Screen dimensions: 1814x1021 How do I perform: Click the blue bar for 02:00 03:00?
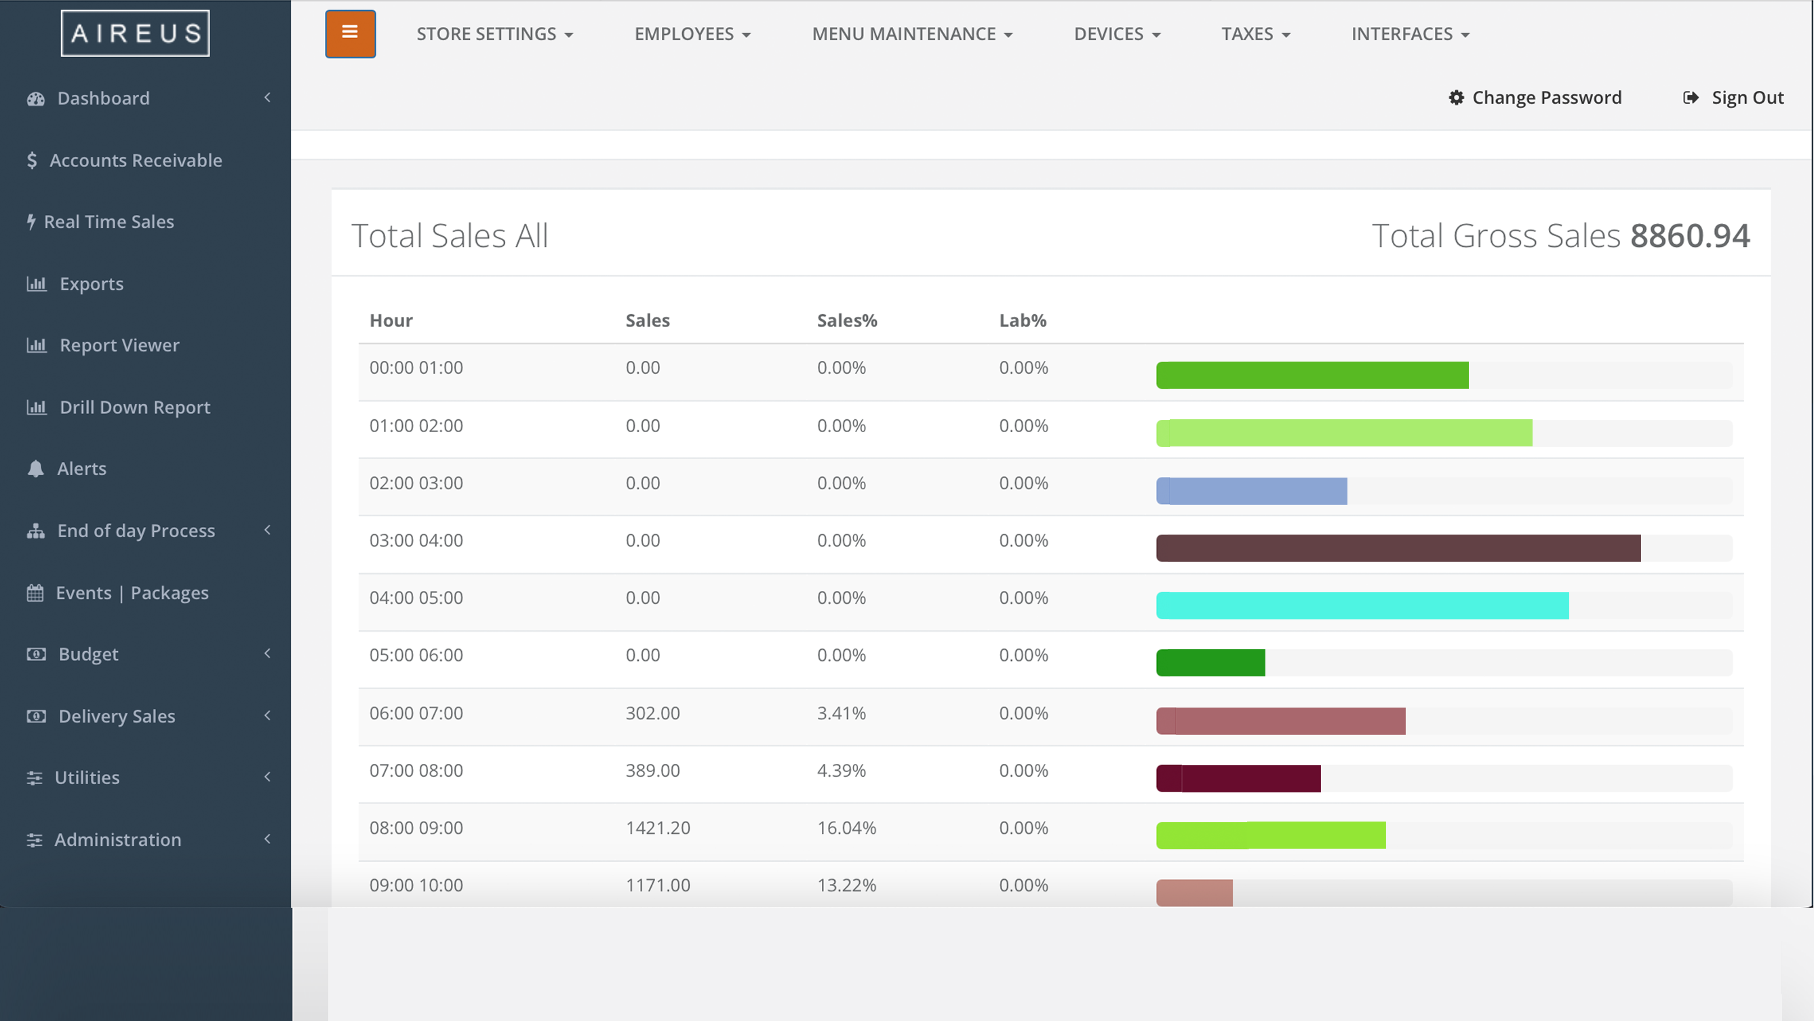tap(1252, 491)
